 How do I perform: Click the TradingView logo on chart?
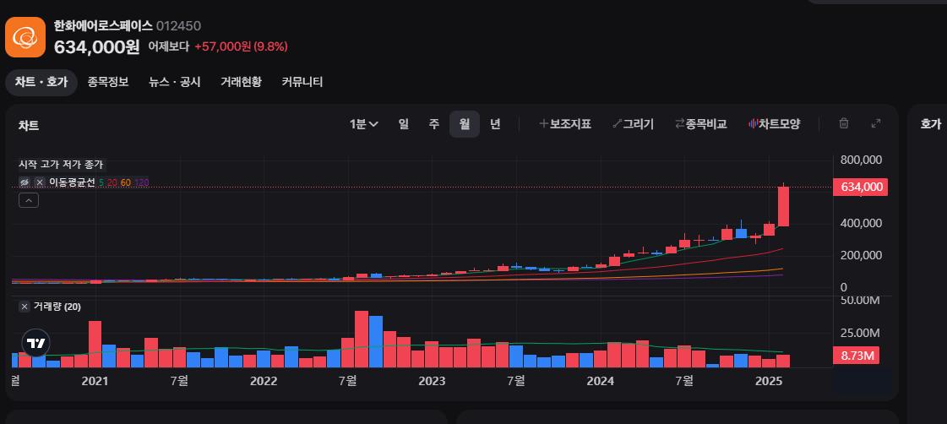coord(35,343)
